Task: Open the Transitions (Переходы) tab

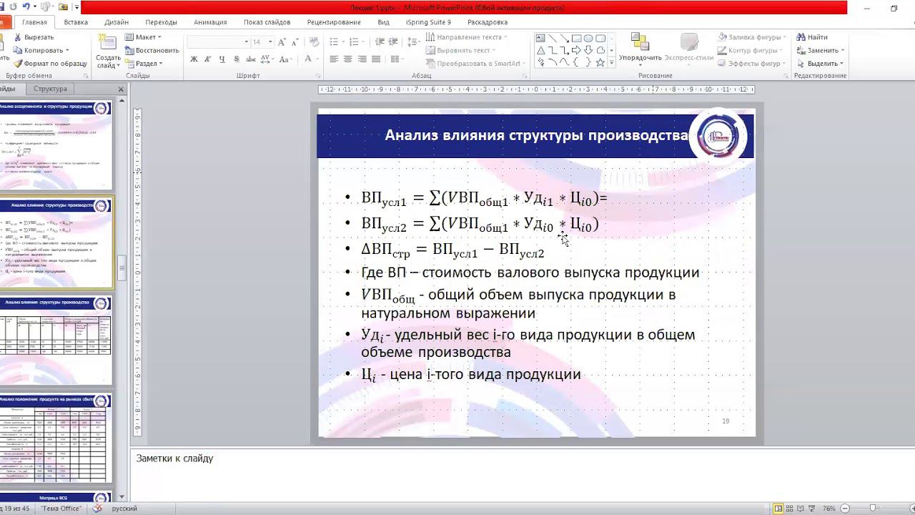Action: [161, 22]
